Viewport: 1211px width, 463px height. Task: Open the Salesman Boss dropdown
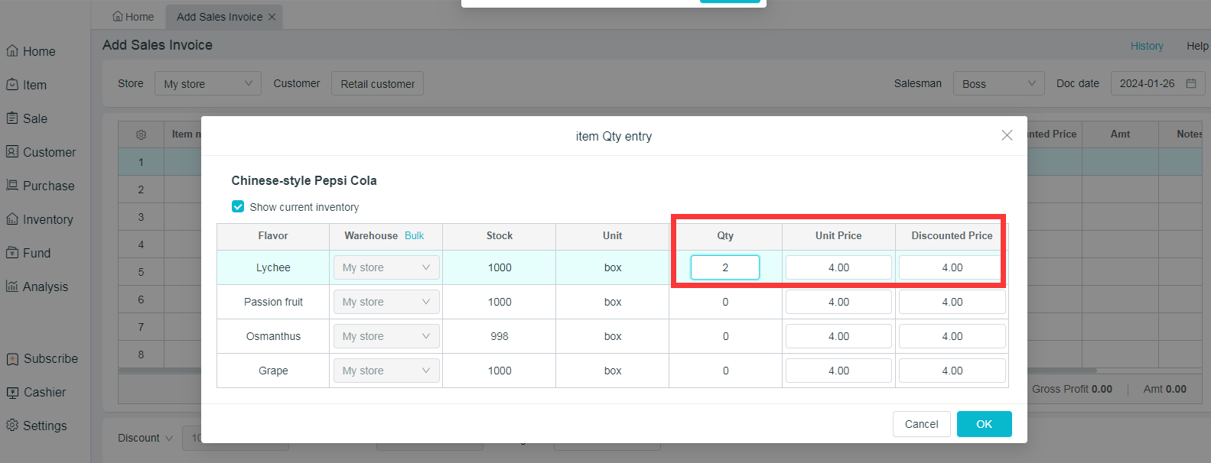[998, 84]
